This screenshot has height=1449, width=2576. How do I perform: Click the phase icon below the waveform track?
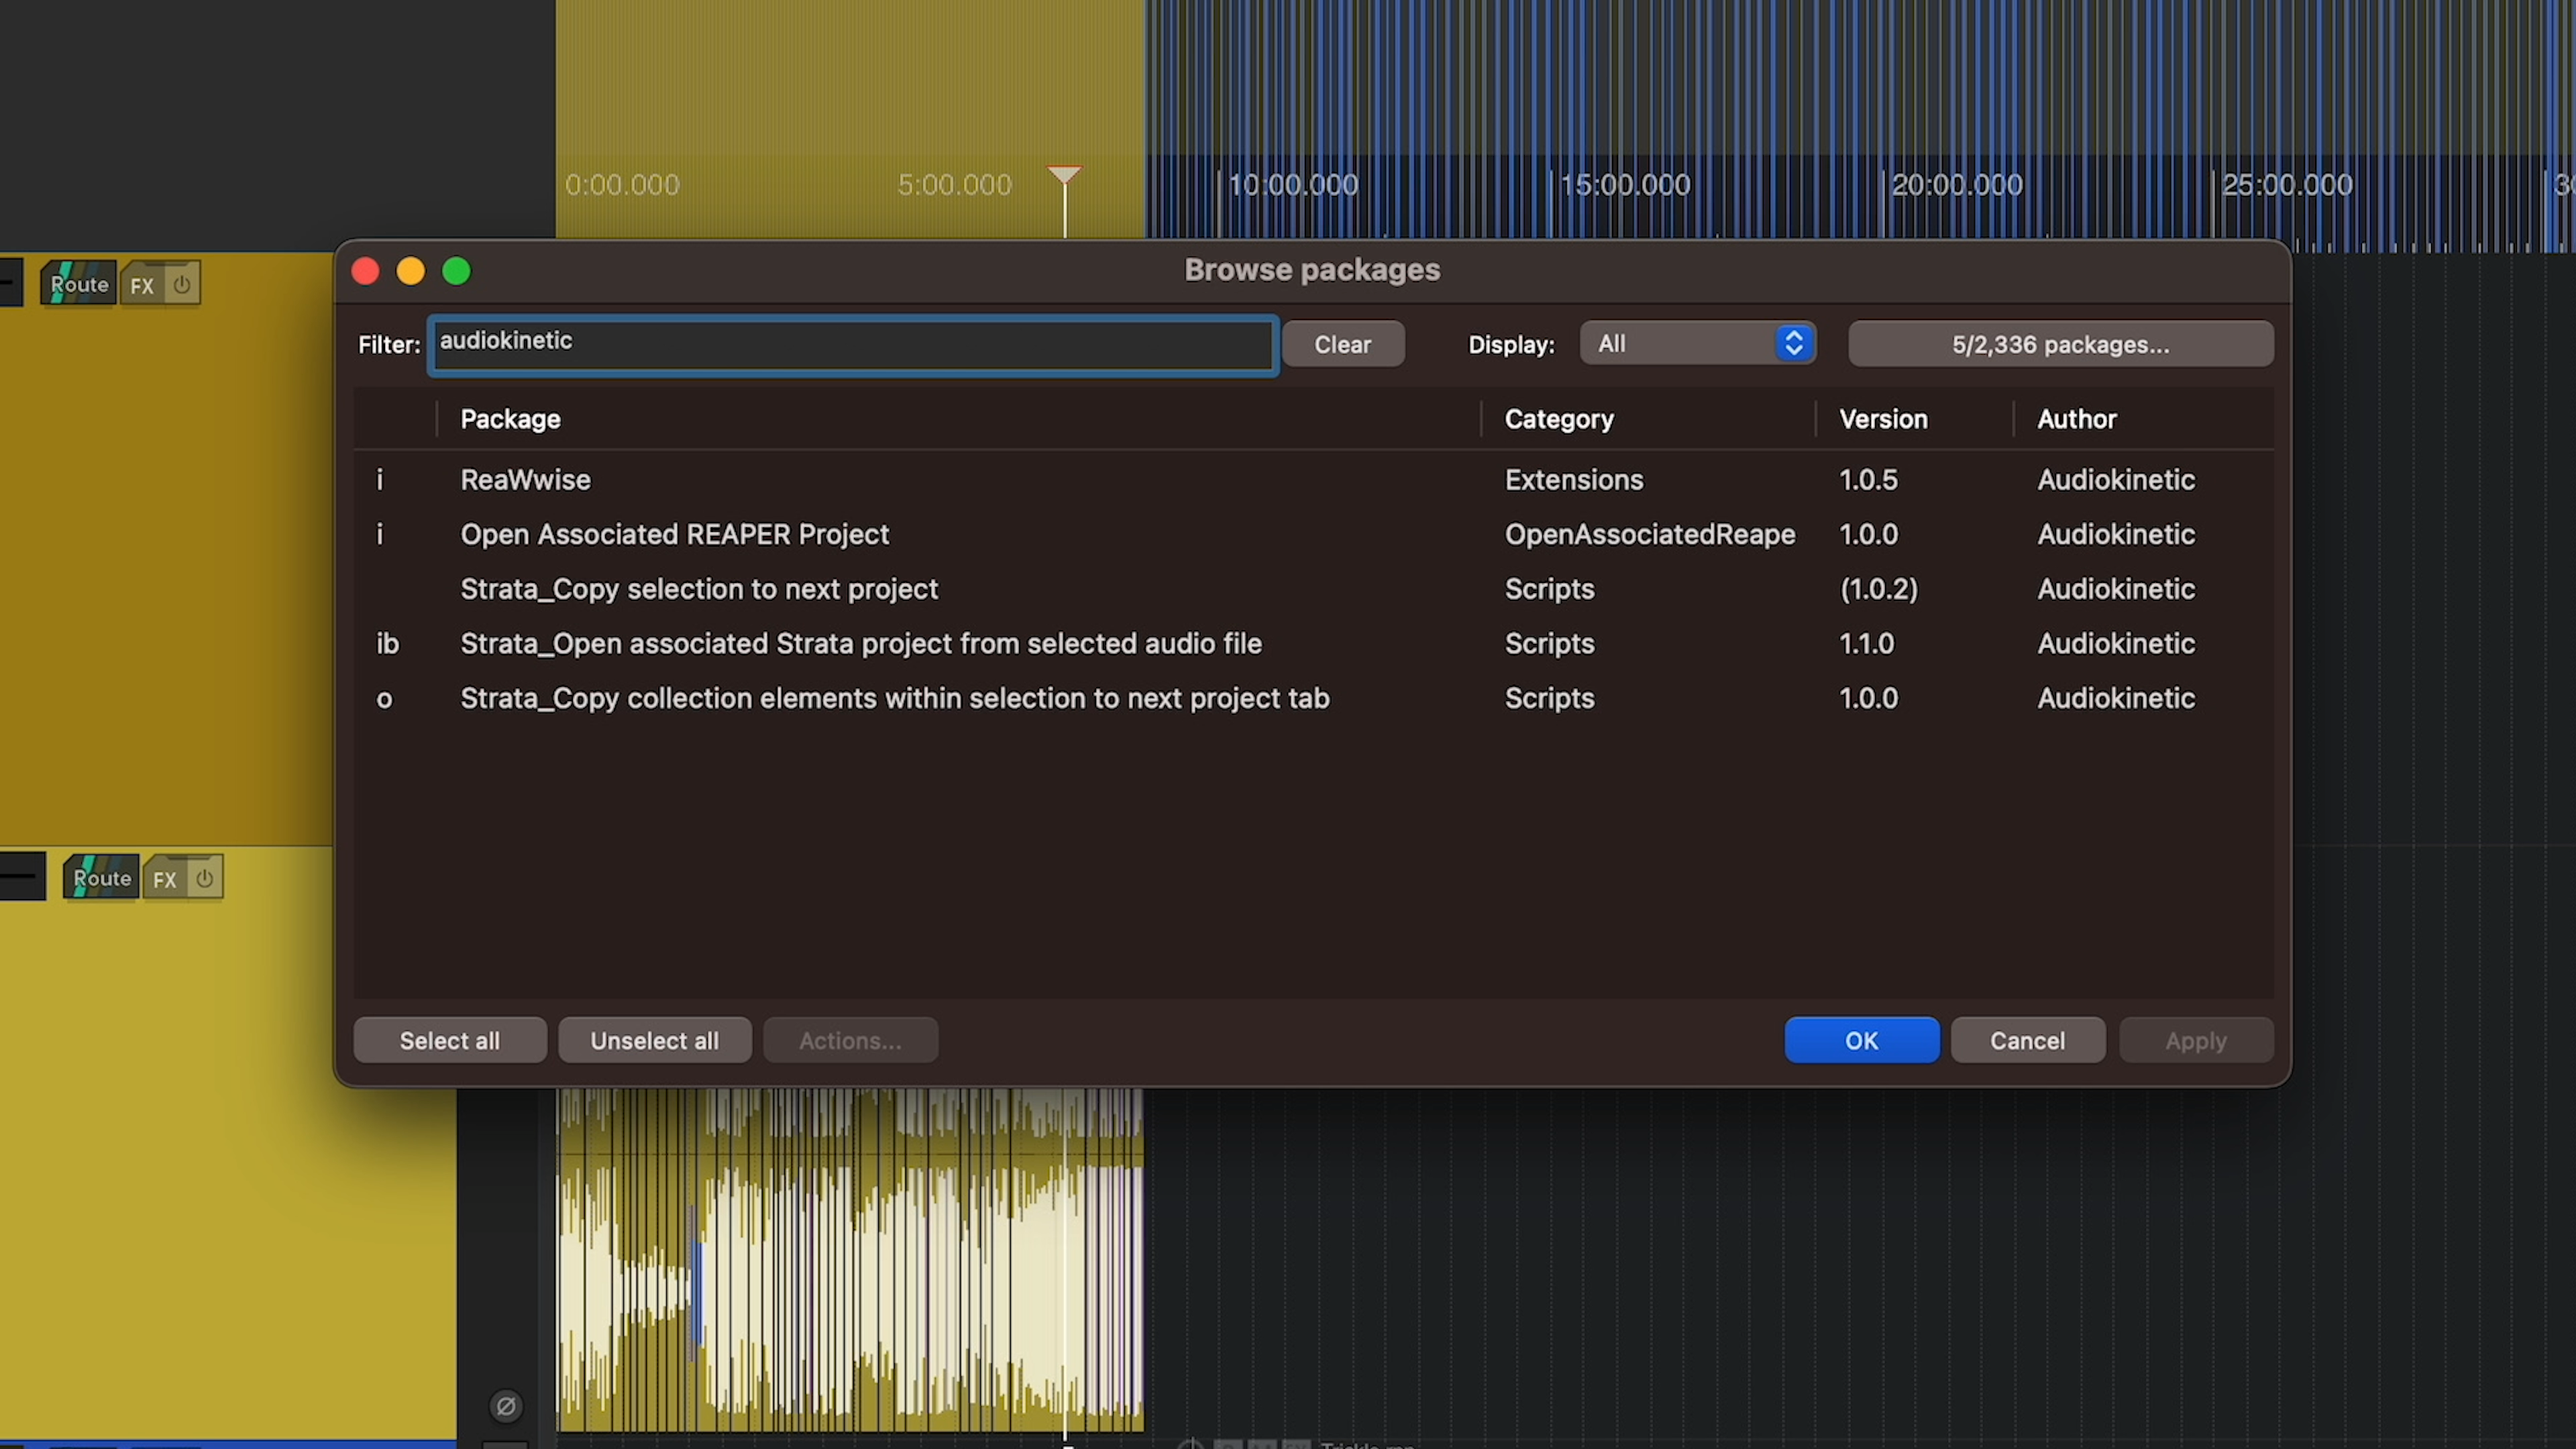(x=506, y=1406)
